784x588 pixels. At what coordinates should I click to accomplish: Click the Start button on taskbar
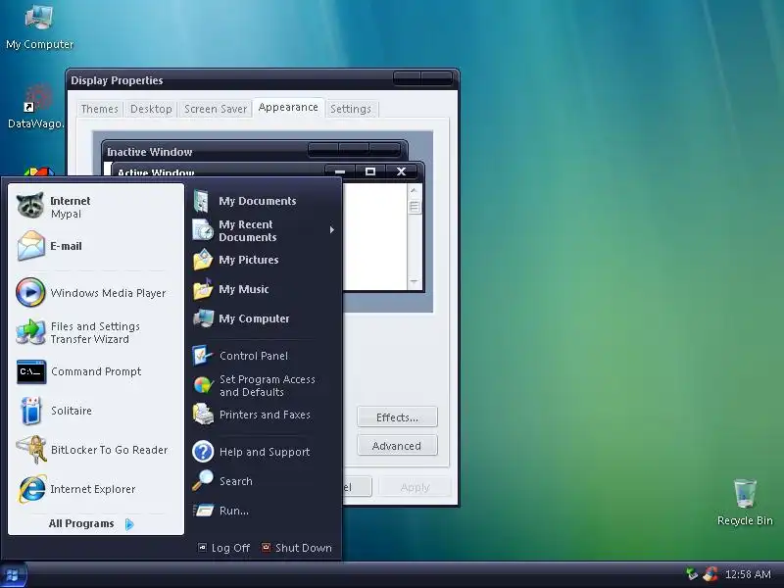click(x=13, y=575)
